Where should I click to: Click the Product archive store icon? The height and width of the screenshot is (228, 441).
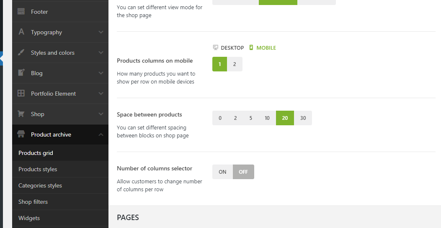point(21,134)
